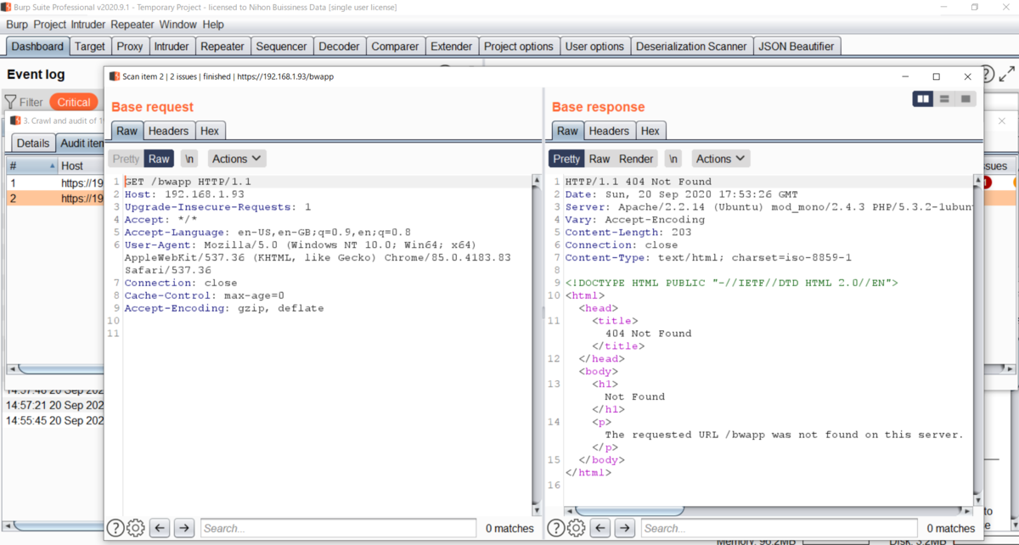Open the Comparer tab
The width and height of the screenshot is (1019, 545).
(395, 47)
